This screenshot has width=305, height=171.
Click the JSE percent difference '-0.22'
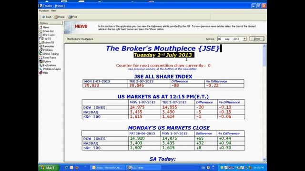pos(212,85)
